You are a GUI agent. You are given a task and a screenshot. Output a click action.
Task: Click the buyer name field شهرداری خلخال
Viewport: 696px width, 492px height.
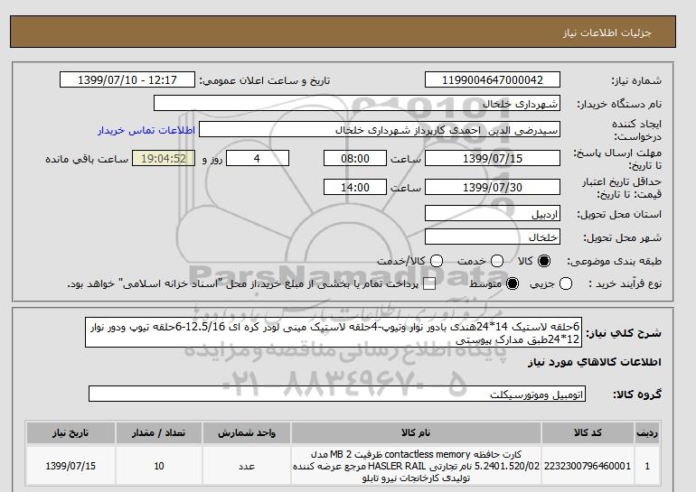[357, 103]
